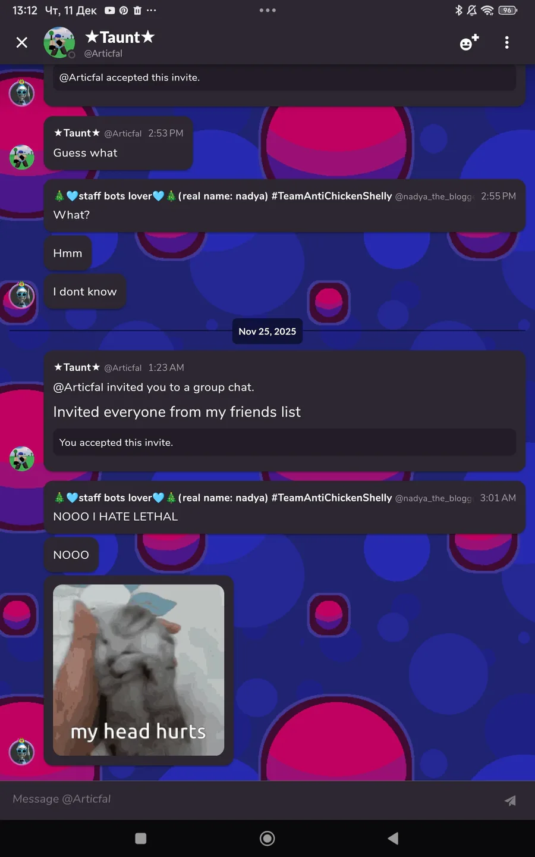Tap the Wi-Fi status bar icon
This screenshot has width=535, height=857.
point(487,10)
